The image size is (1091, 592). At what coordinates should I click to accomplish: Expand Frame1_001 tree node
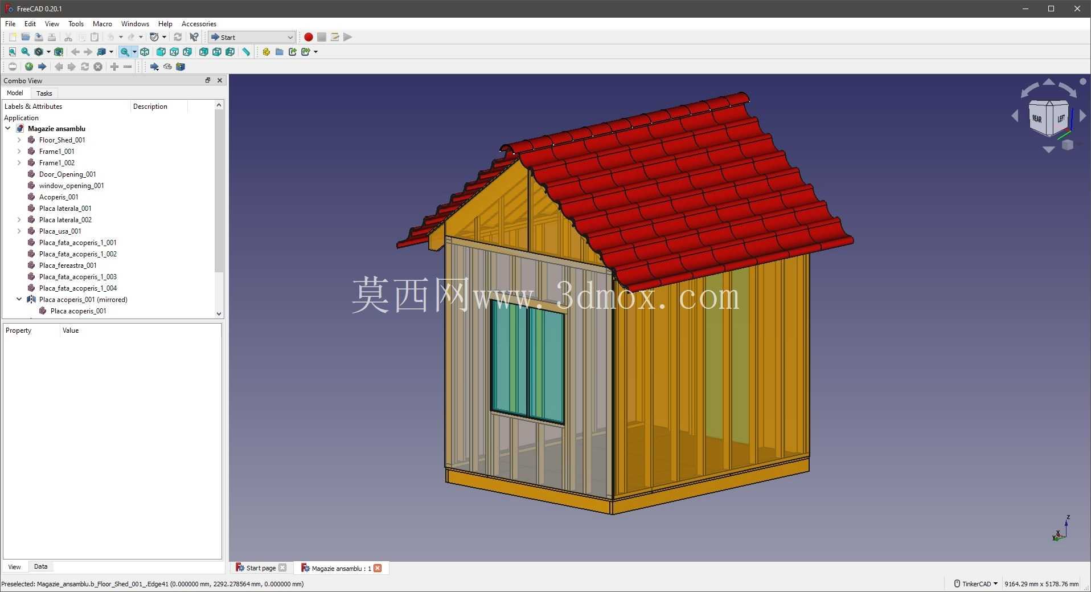(19, 151)
